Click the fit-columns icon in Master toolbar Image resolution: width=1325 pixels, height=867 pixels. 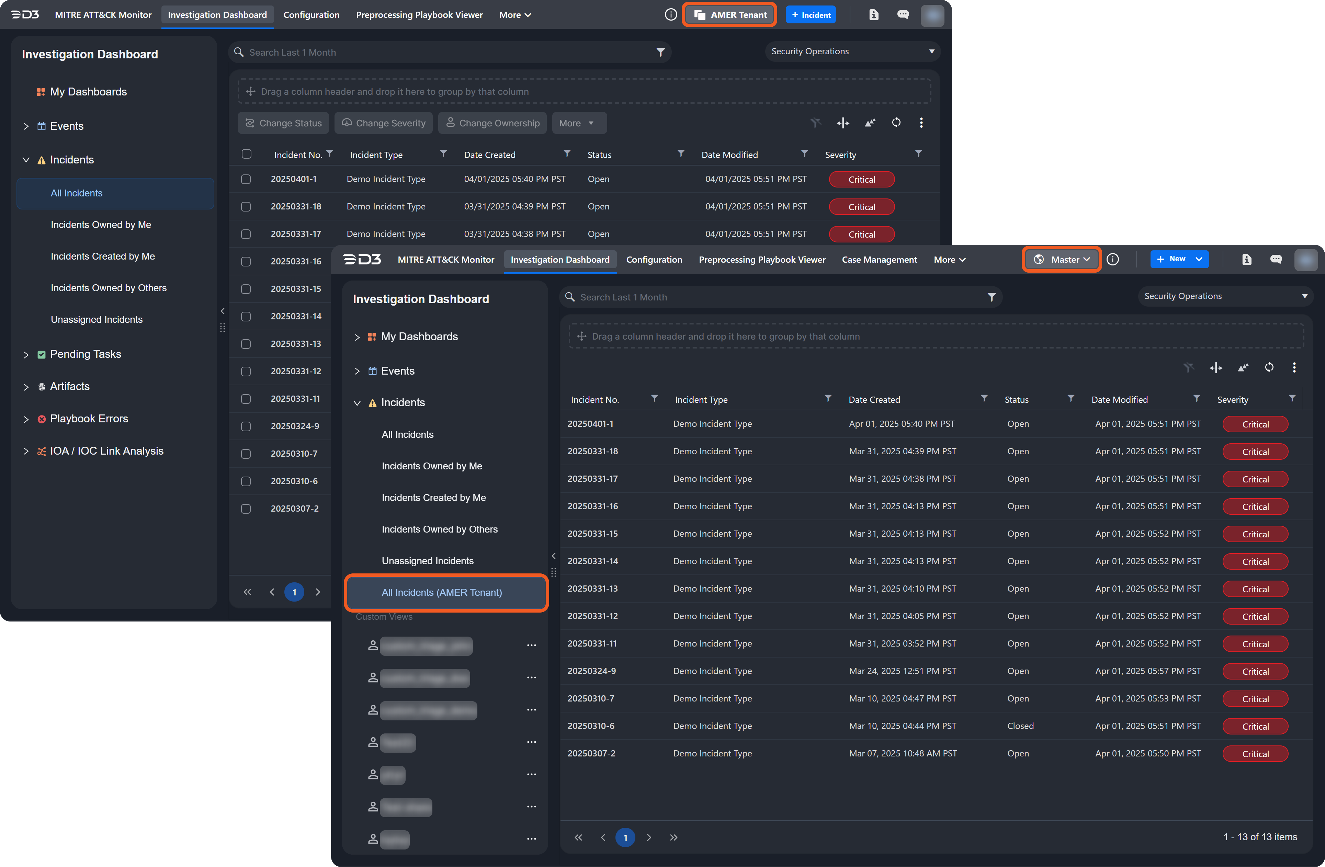pos(1216,367)
